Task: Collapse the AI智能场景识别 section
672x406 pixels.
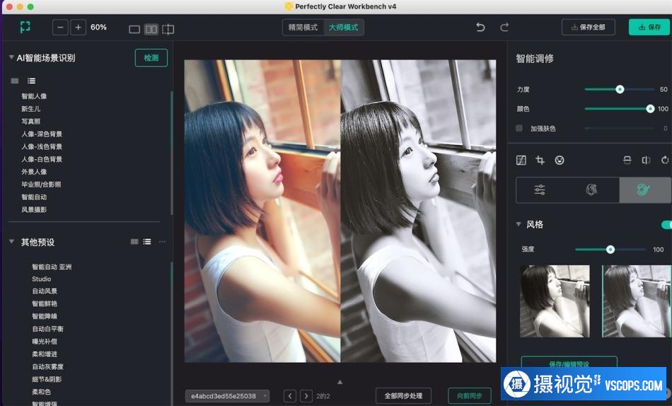Action: click(11, 57)
